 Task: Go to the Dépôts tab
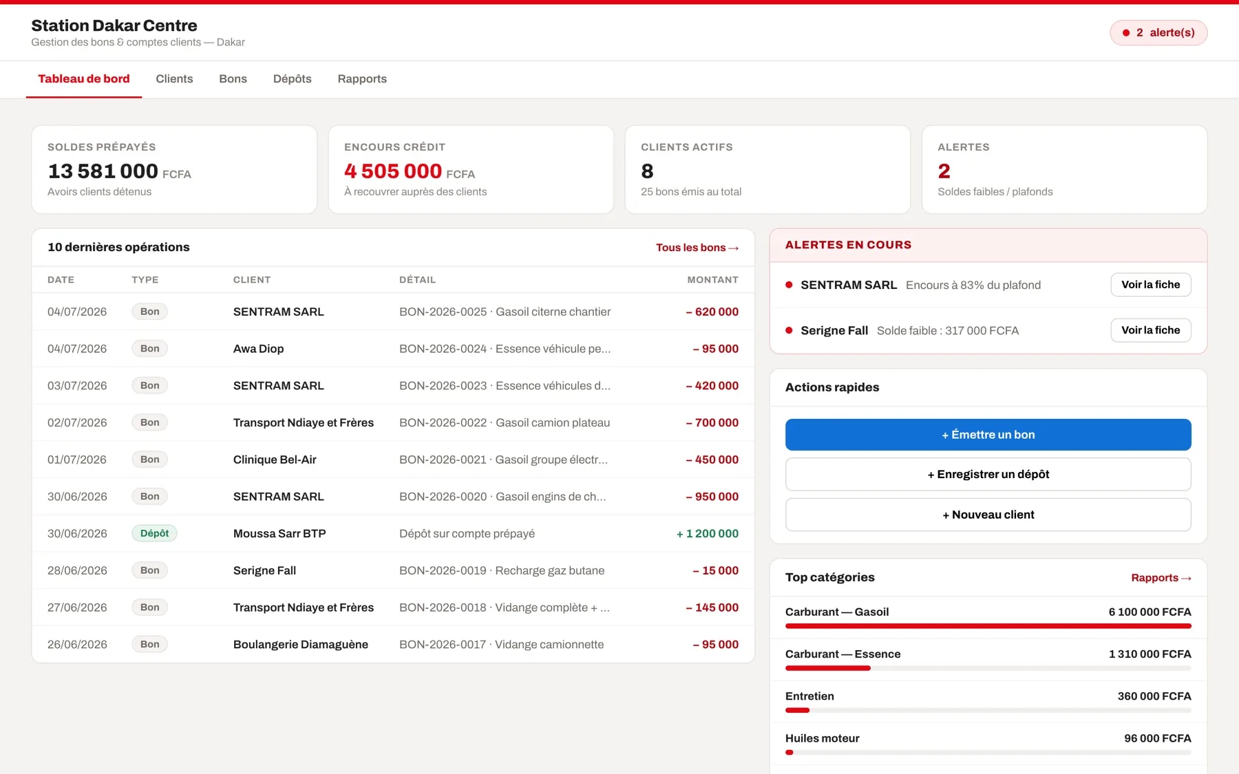[x=292, y=79]
